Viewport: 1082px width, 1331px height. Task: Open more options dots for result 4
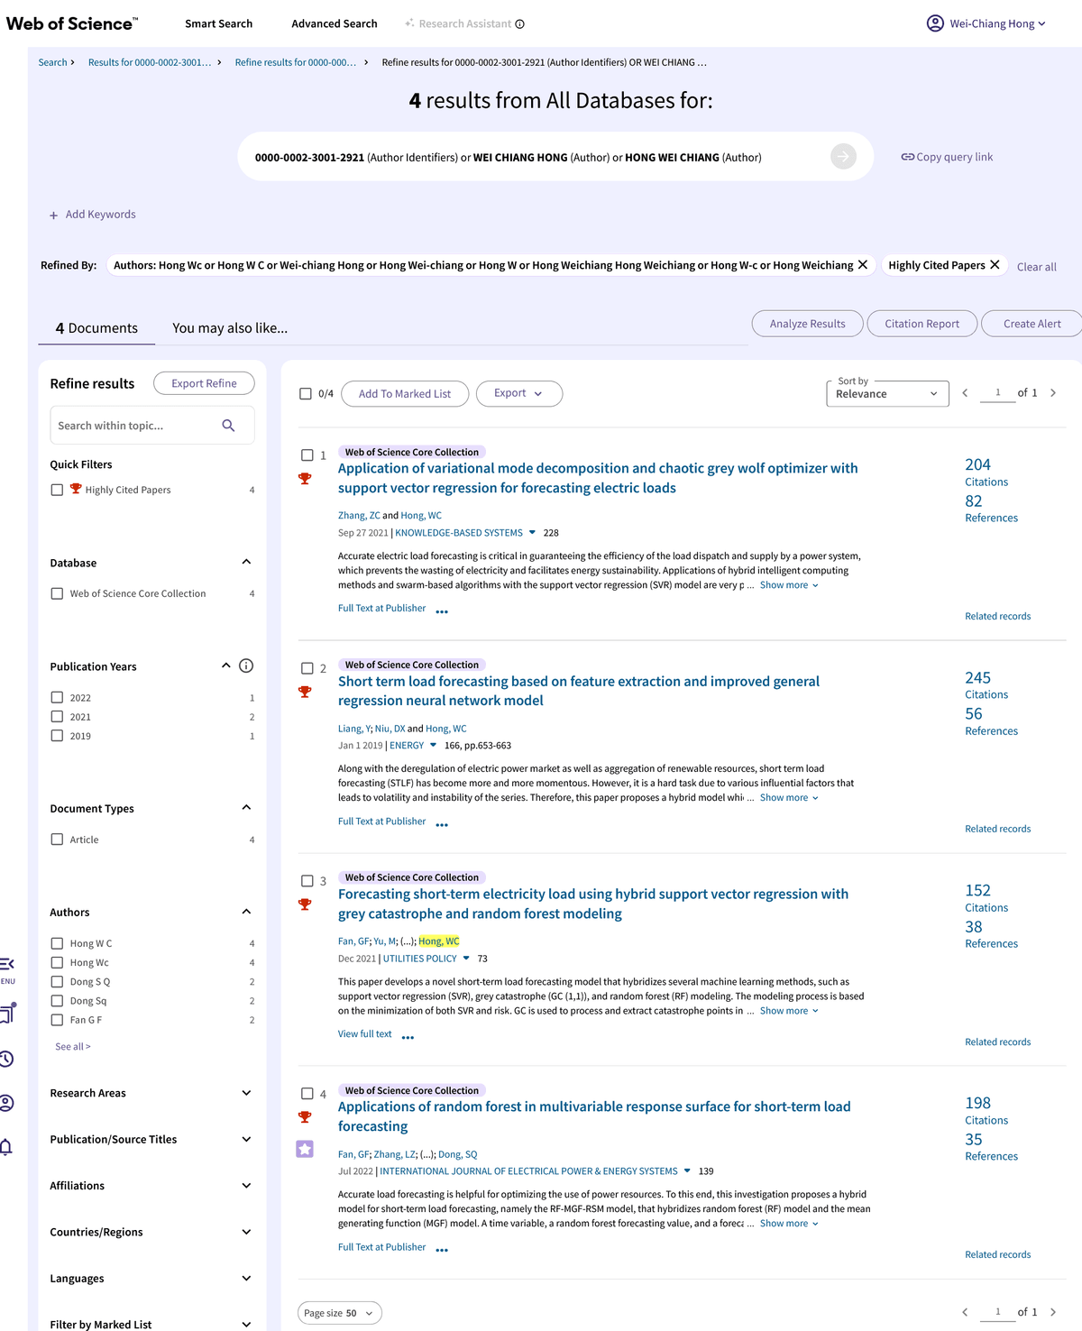(x=442, y=1251)
